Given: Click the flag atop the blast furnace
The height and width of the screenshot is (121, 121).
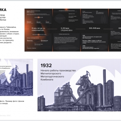Looking at the screenshot, I should [89, 73].
